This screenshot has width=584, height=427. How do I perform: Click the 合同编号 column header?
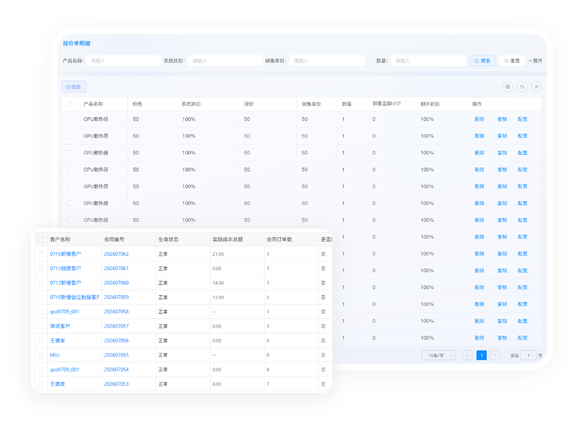tap(114, 239)
